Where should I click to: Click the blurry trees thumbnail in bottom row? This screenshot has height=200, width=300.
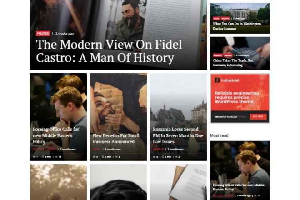pyautogui.click(x=58, y=182)
